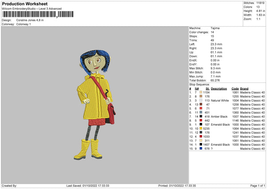Click the dark red swatch with code 1037
This screenshot has height=189, width=267.
pyautogui.click(x=201, y=136)
